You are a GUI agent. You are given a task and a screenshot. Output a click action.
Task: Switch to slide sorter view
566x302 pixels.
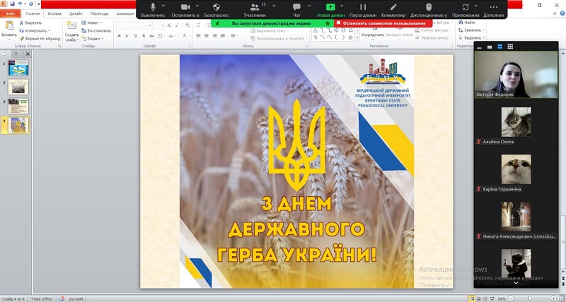coord(478,298)
